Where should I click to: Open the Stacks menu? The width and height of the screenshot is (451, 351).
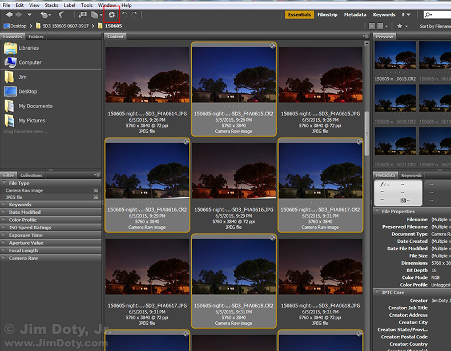pos(51,5)
